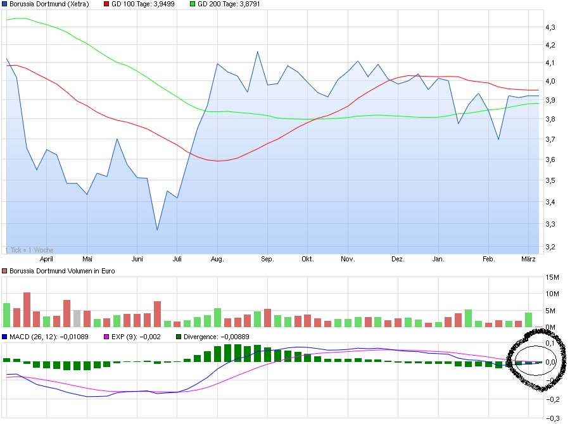Click the price peak in late August
This screenshot has height=424, width=570.
(x=258, y=52)
